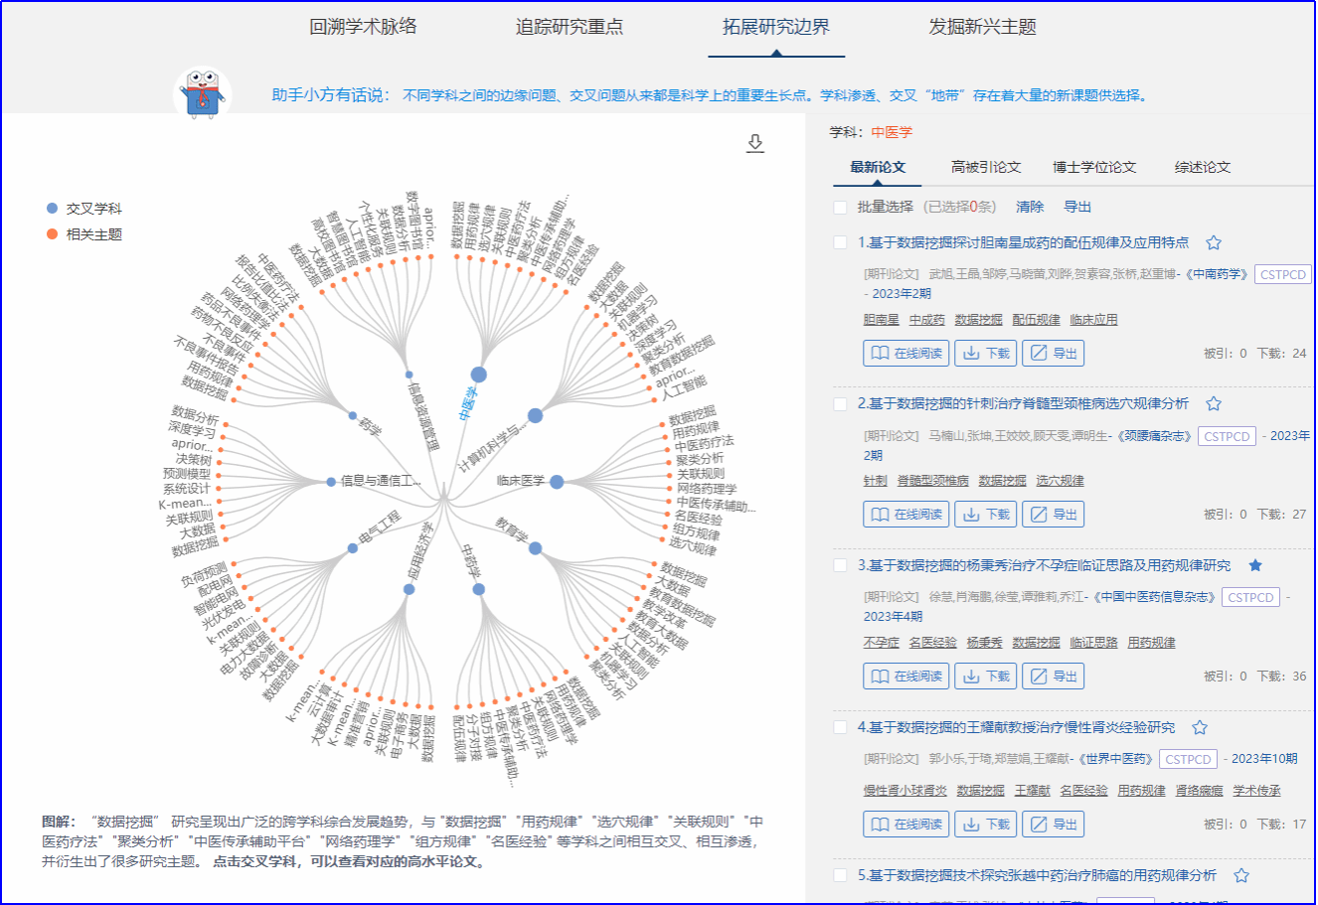Screen dimensions: 1318x905
Task: Select the checkbox for paper 3
Action: click(840, 565)
